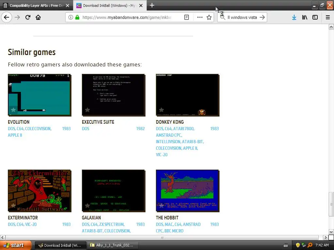Favorite Donkey Kong with its star
This screenshot has width=334, height=250.
tap(161, 110)
